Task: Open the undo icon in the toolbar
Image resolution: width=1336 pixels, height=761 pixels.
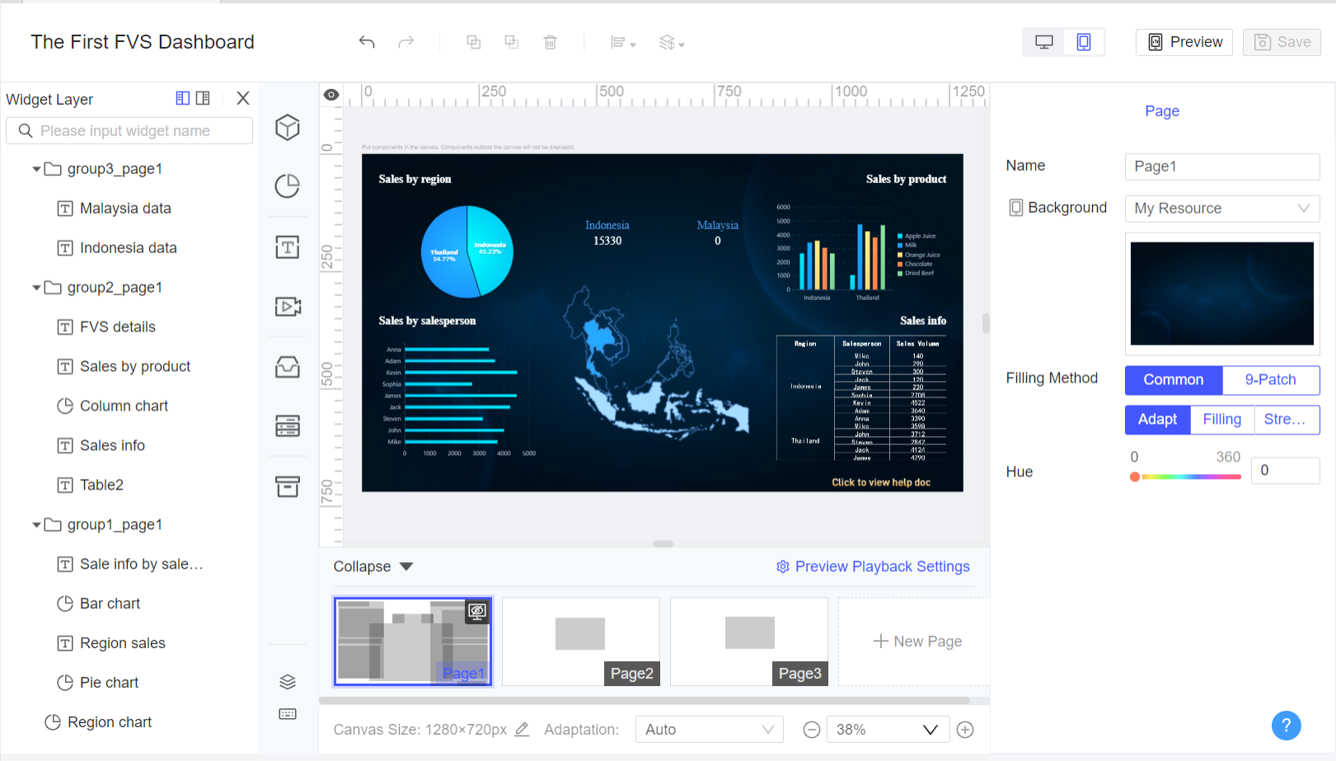Action: [x=366, y=41]
